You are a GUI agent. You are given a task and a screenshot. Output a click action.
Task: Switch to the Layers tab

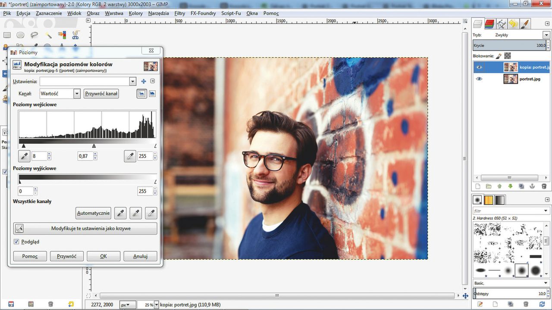pyautogui.click(x=478, y=24)
